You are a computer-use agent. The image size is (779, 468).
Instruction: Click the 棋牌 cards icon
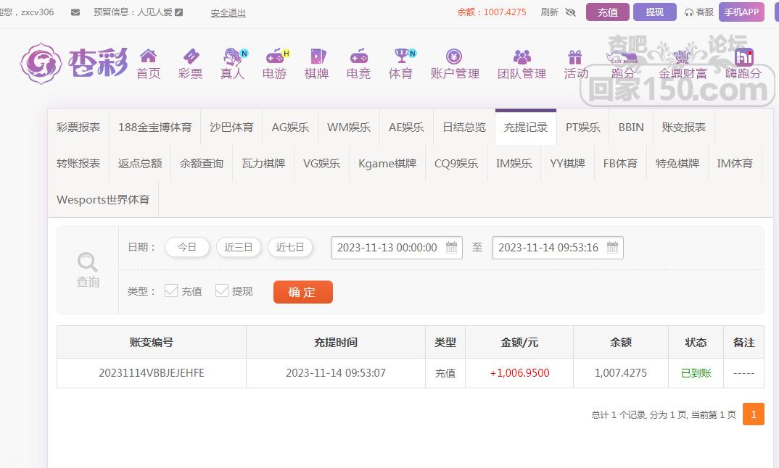coord(317,57)
